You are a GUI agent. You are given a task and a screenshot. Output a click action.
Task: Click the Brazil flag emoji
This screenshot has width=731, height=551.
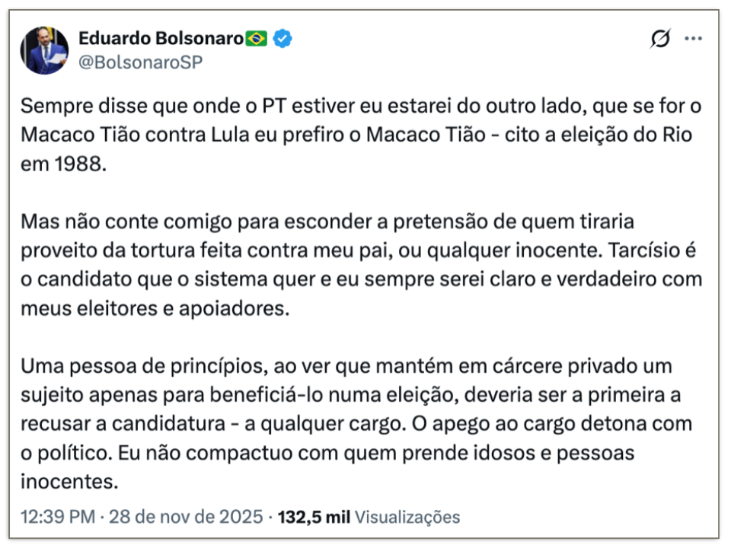[257, 38]
